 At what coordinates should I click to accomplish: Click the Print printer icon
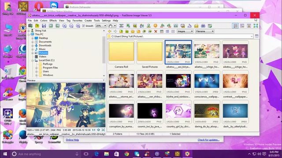point(203,26)
